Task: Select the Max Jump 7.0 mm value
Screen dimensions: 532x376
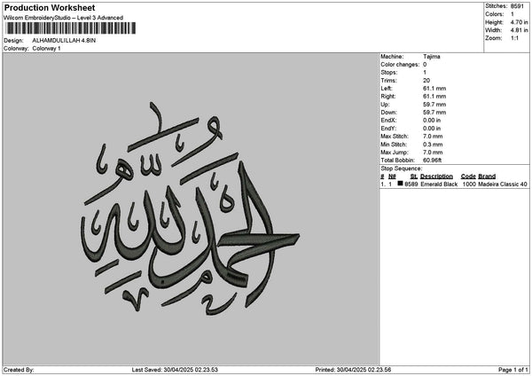Action: (x=433, y=153)
